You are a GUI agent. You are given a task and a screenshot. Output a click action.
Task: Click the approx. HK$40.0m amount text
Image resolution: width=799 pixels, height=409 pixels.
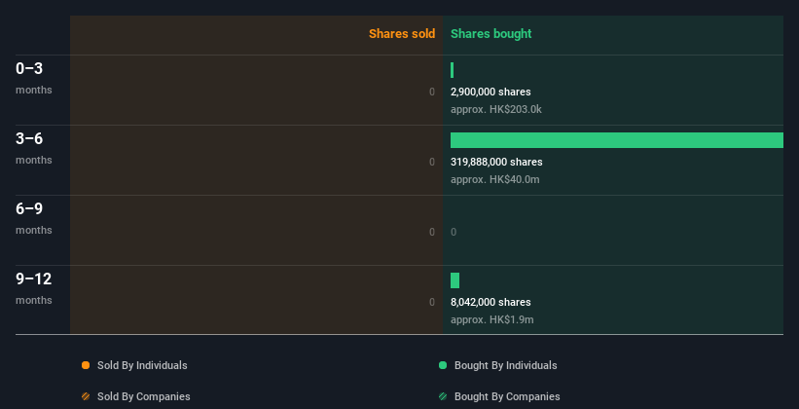click(x=494, y=179)
